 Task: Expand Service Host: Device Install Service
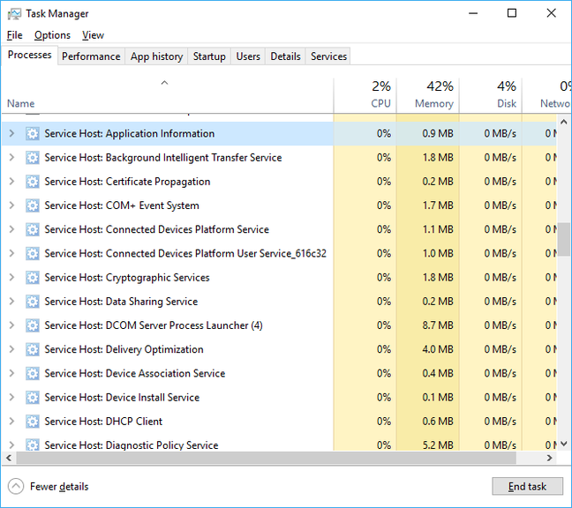pyautogui.click(x=11, y=397)
